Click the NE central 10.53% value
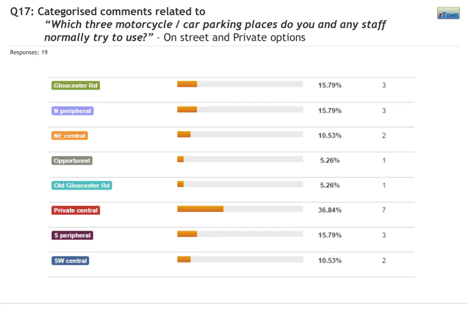This screenshot has height=324, width=468. [330, 136]
